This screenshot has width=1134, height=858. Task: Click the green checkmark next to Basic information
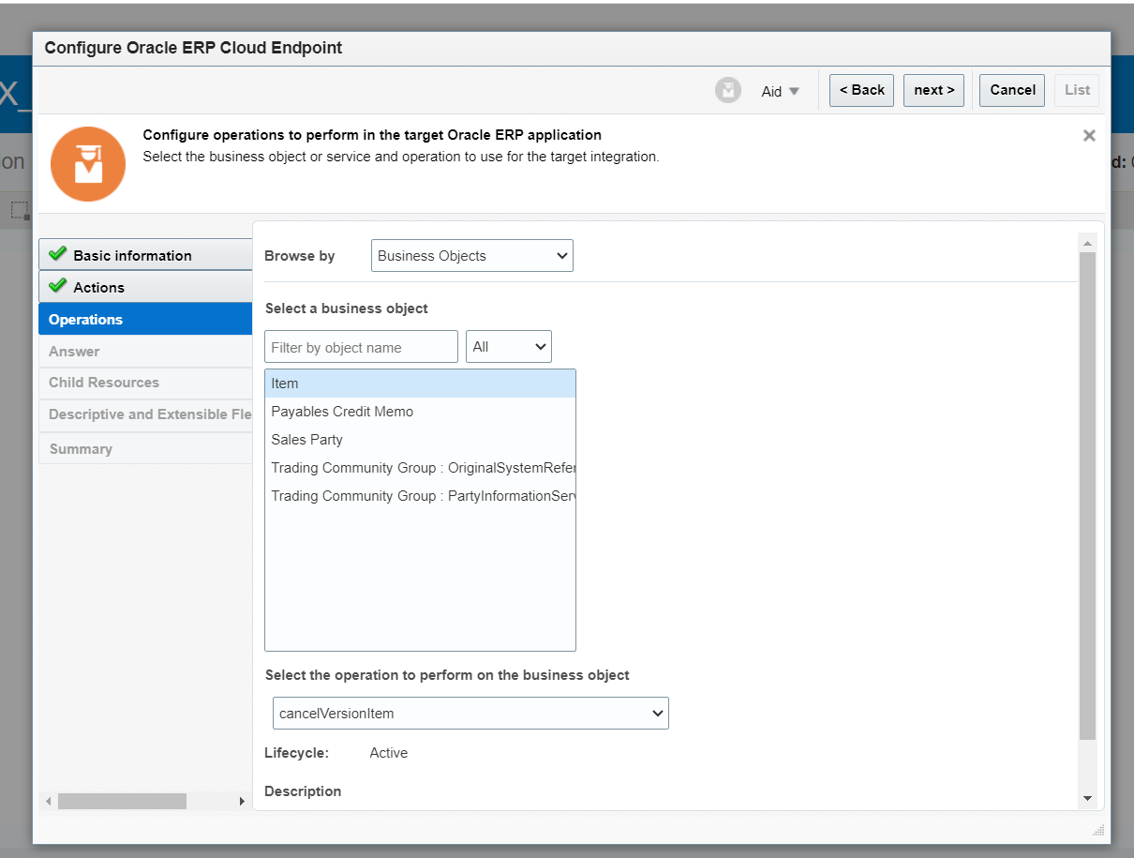click(58, 254)
